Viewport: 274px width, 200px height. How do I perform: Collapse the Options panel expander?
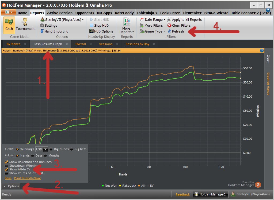(x=4, y=186)
